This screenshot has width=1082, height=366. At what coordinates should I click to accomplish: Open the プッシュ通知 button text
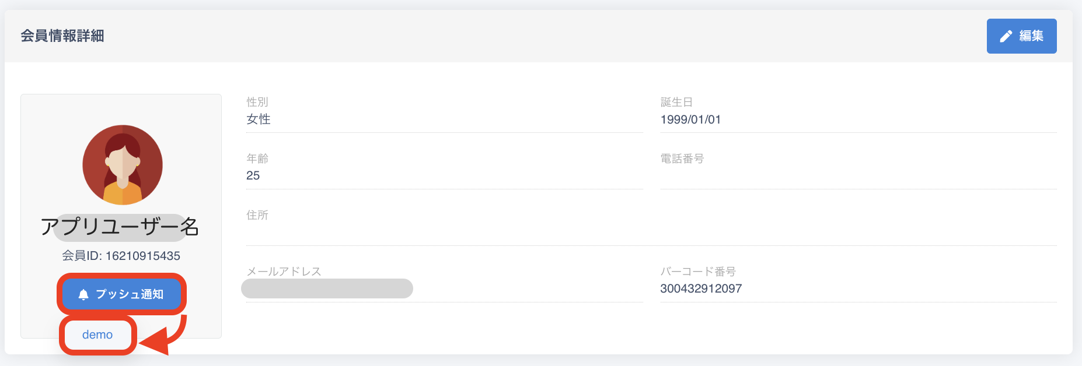tap(130, 294)
